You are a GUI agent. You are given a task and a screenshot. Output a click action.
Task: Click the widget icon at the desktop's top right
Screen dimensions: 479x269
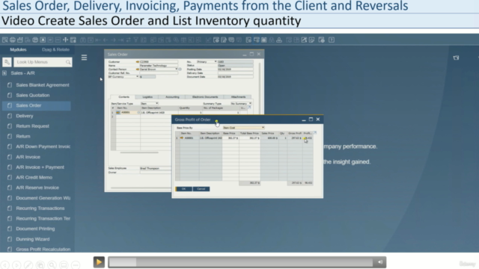456,58
